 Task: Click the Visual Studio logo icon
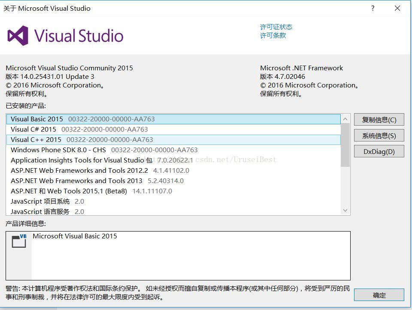tap(18, 36)
